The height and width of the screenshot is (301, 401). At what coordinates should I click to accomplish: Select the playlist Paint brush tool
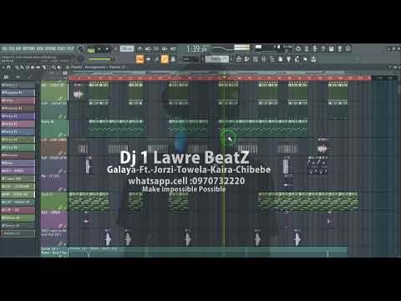point(22,67)
